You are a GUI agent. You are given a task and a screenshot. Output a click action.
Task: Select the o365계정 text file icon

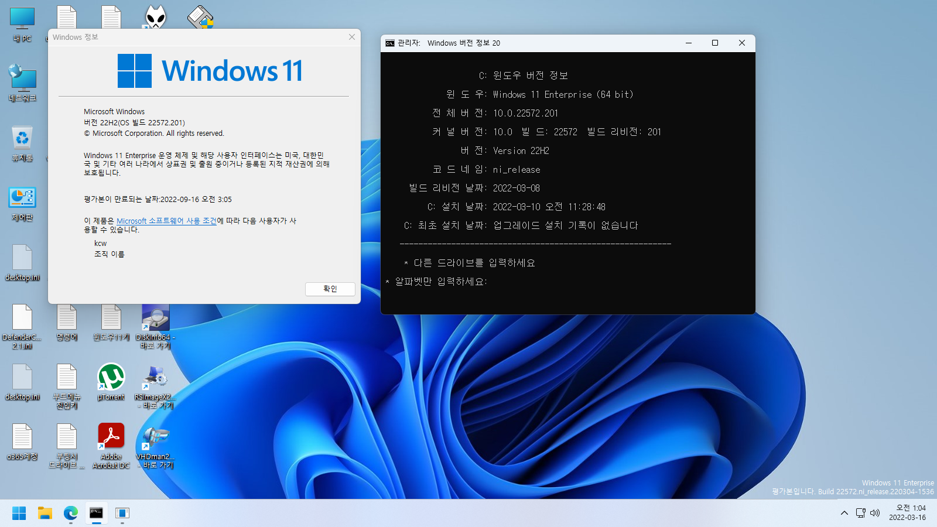tap(22, 442)
